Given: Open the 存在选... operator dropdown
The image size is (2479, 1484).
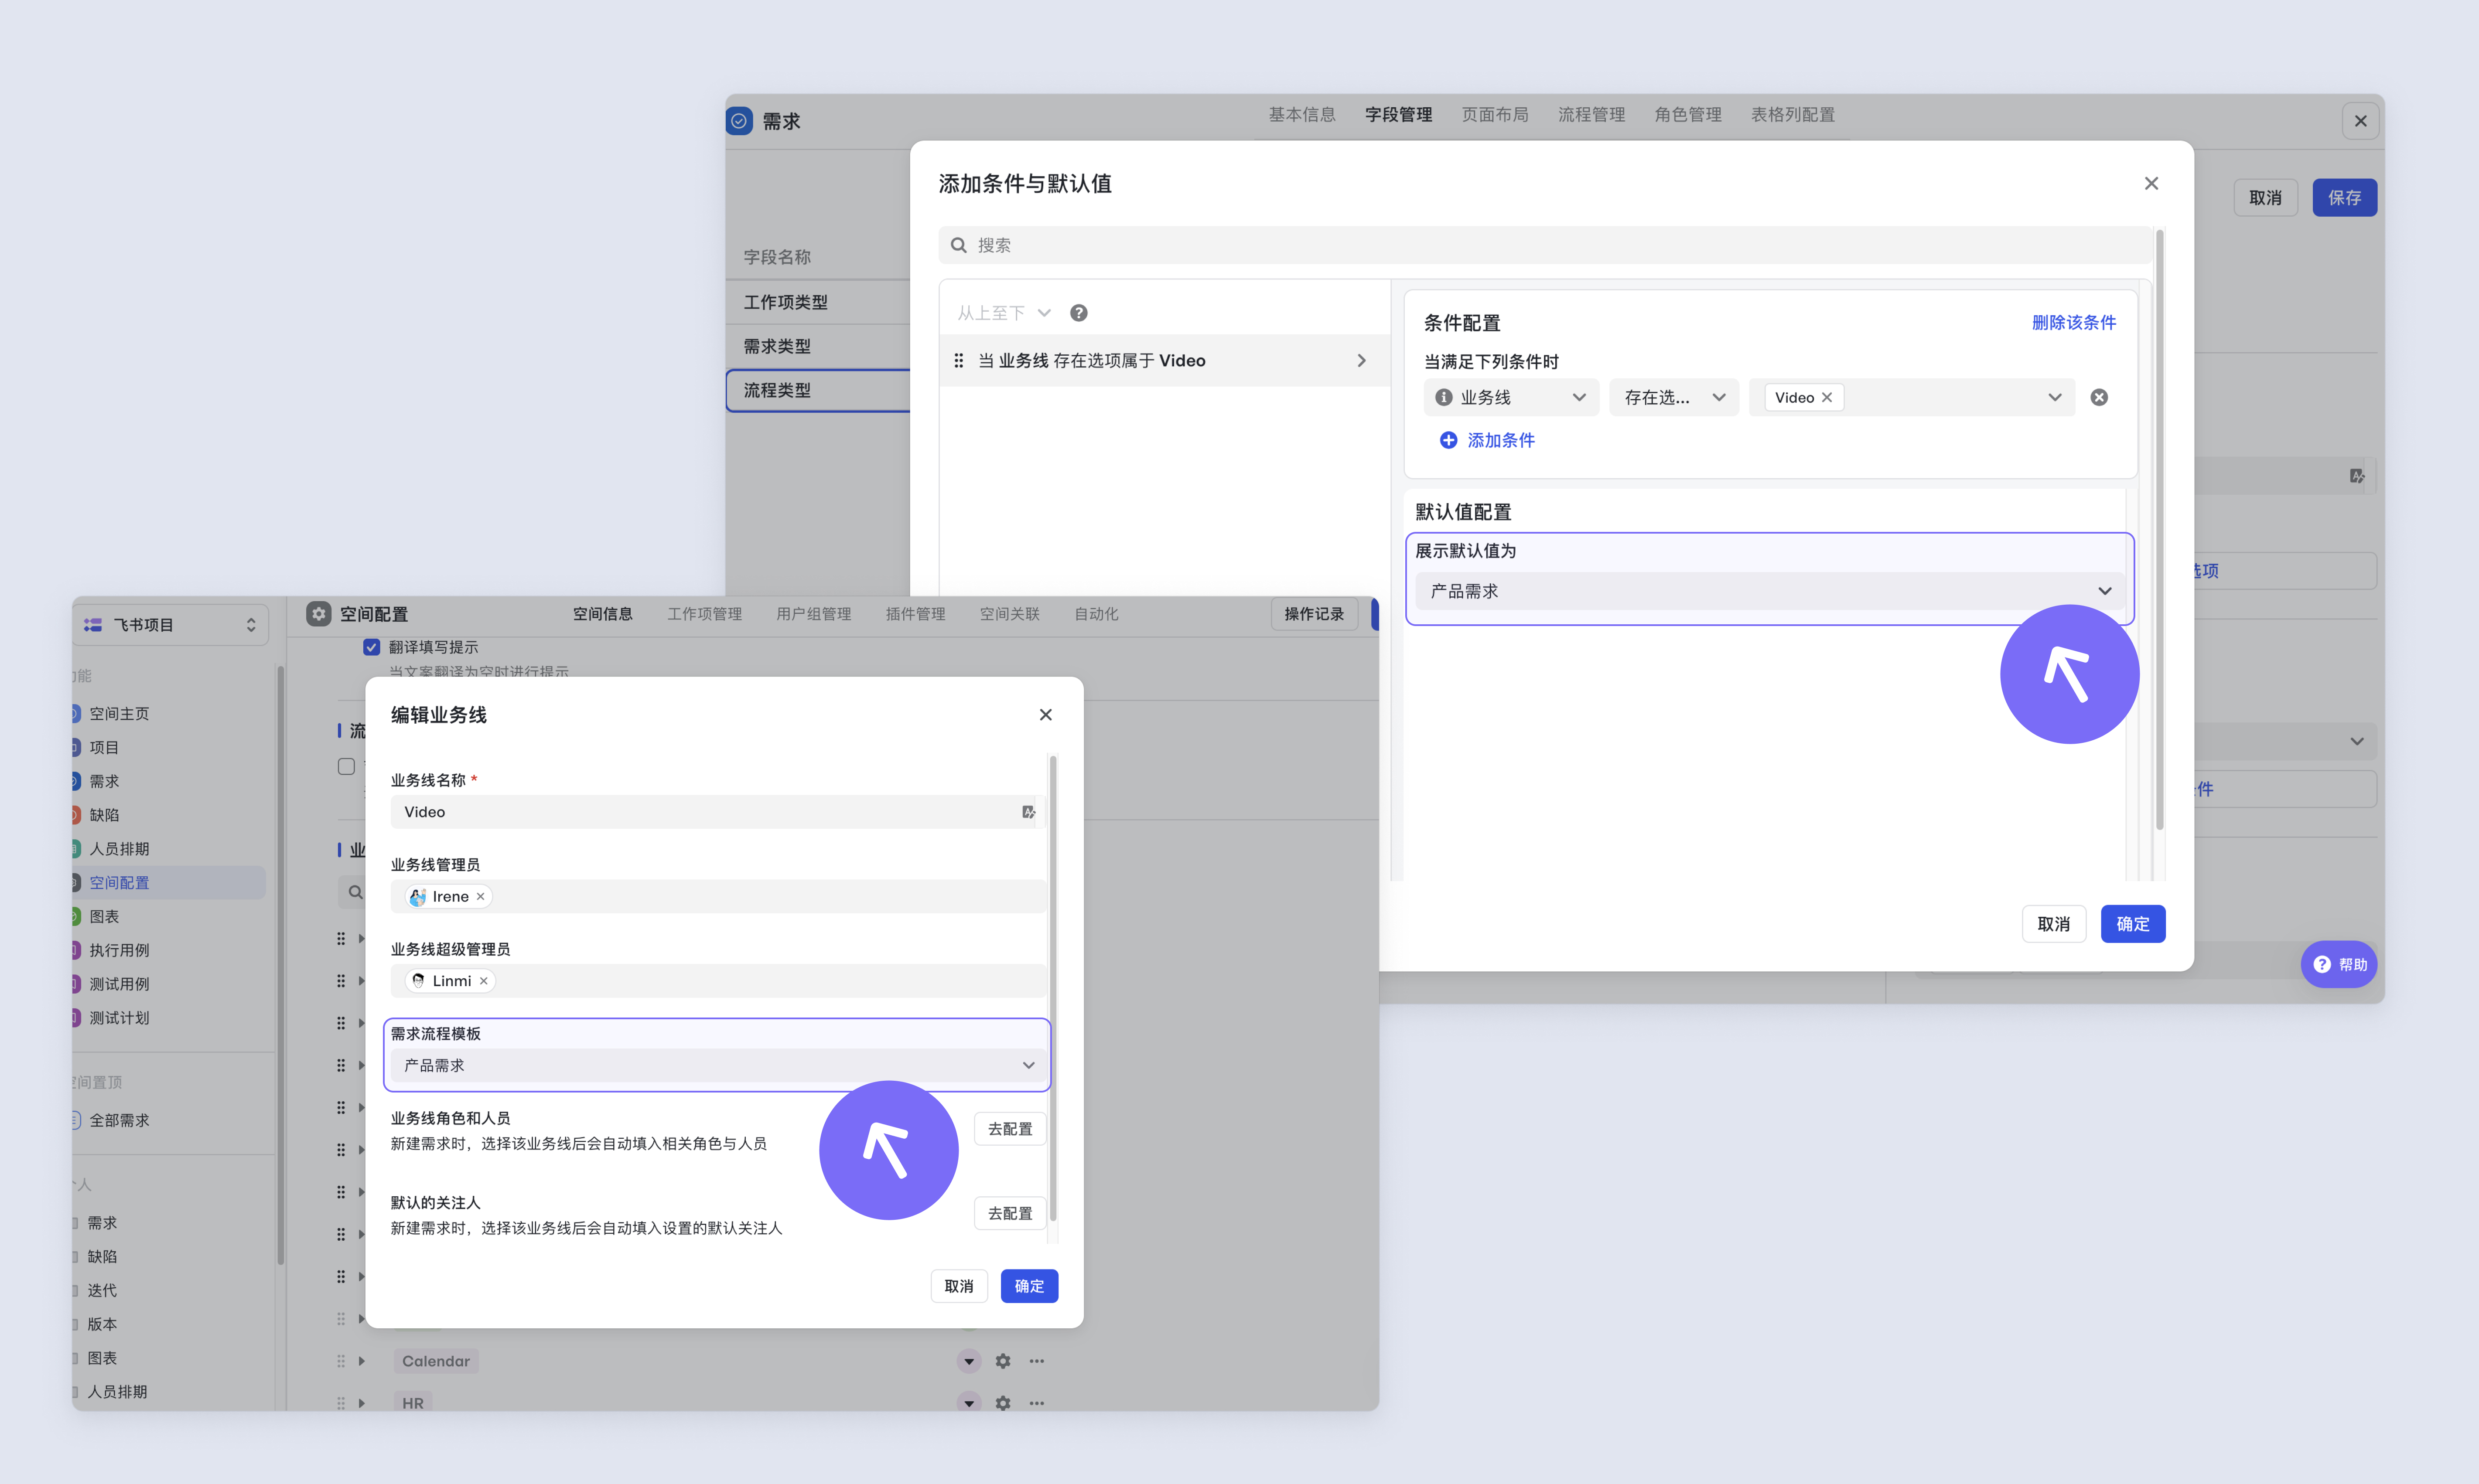Looking at the screenshot, I should point(1674,397).
